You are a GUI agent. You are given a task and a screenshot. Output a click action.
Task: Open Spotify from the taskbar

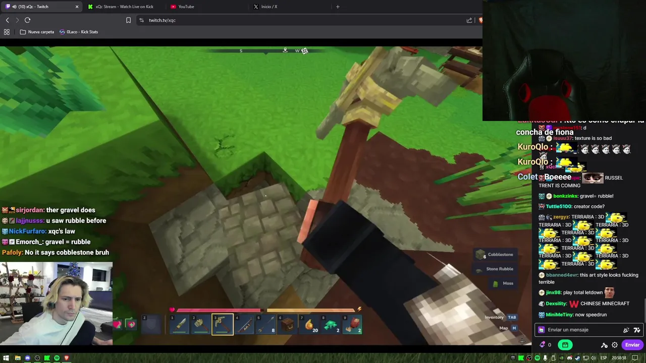click(57, 358)
